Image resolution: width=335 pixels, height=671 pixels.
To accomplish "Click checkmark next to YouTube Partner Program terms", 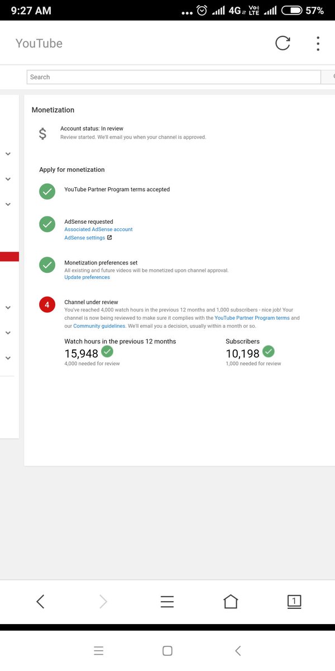I will [x=47, y=191].
